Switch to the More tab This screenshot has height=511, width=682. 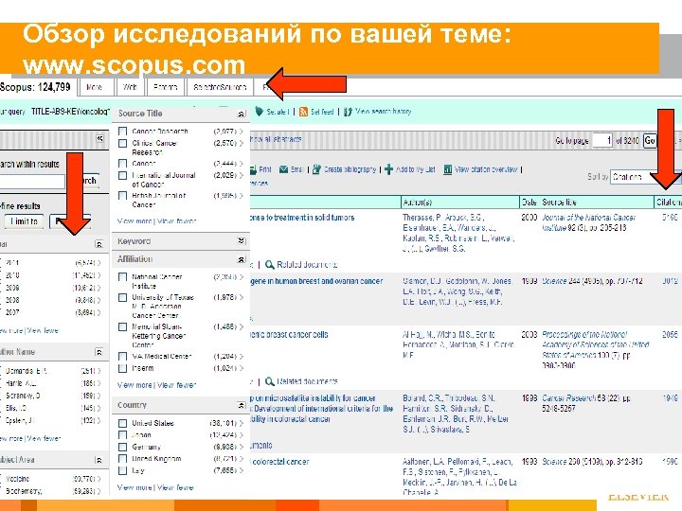pos(96,87)
